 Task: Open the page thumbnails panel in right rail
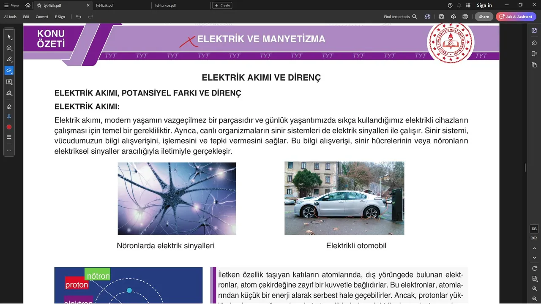534,65
